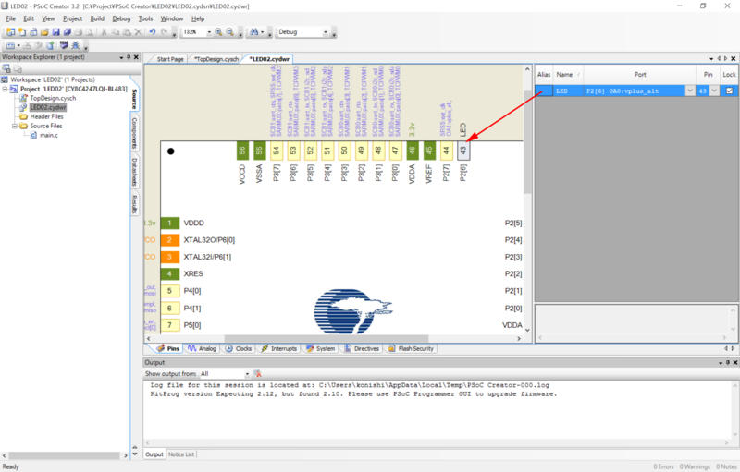This screenshot has width=740, height=472.
Task: Open the Workspace Explorer options dropdown arrow
Action: (121, 57)
